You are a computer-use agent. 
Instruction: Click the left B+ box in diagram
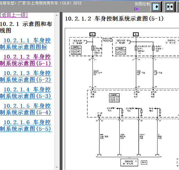pyautogui.click(x=92, y=34)
